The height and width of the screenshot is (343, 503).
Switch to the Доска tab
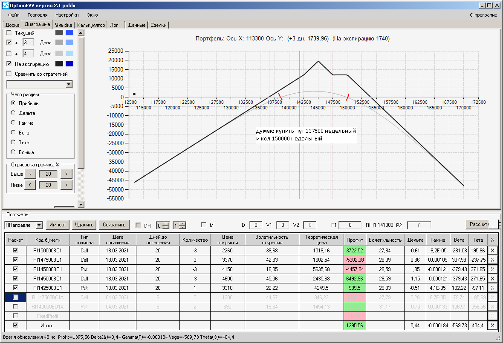coord(12,25)
